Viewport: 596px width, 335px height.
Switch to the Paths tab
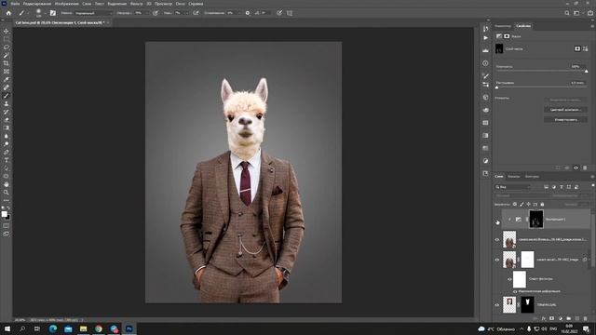[x=532, y=177]
